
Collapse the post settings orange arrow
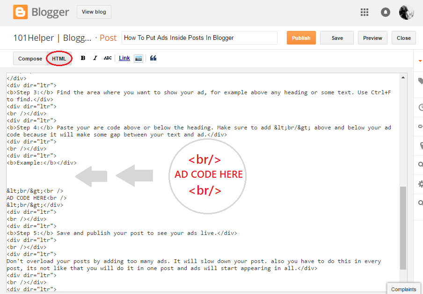(x=420, y=61)
